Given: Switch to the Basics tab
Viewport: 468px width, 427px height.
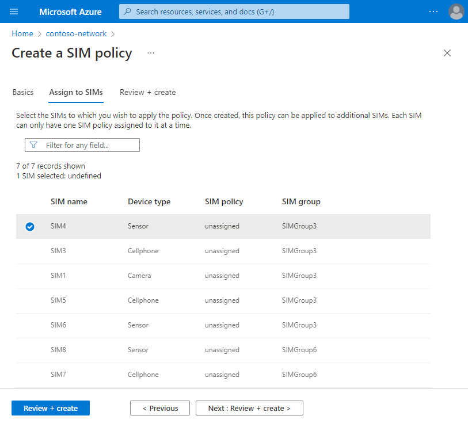Looking at the screenshot, I should [23, 92].
